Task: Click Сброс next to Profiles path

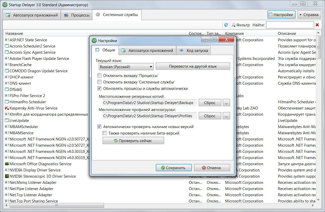Action: pos(210,116)
